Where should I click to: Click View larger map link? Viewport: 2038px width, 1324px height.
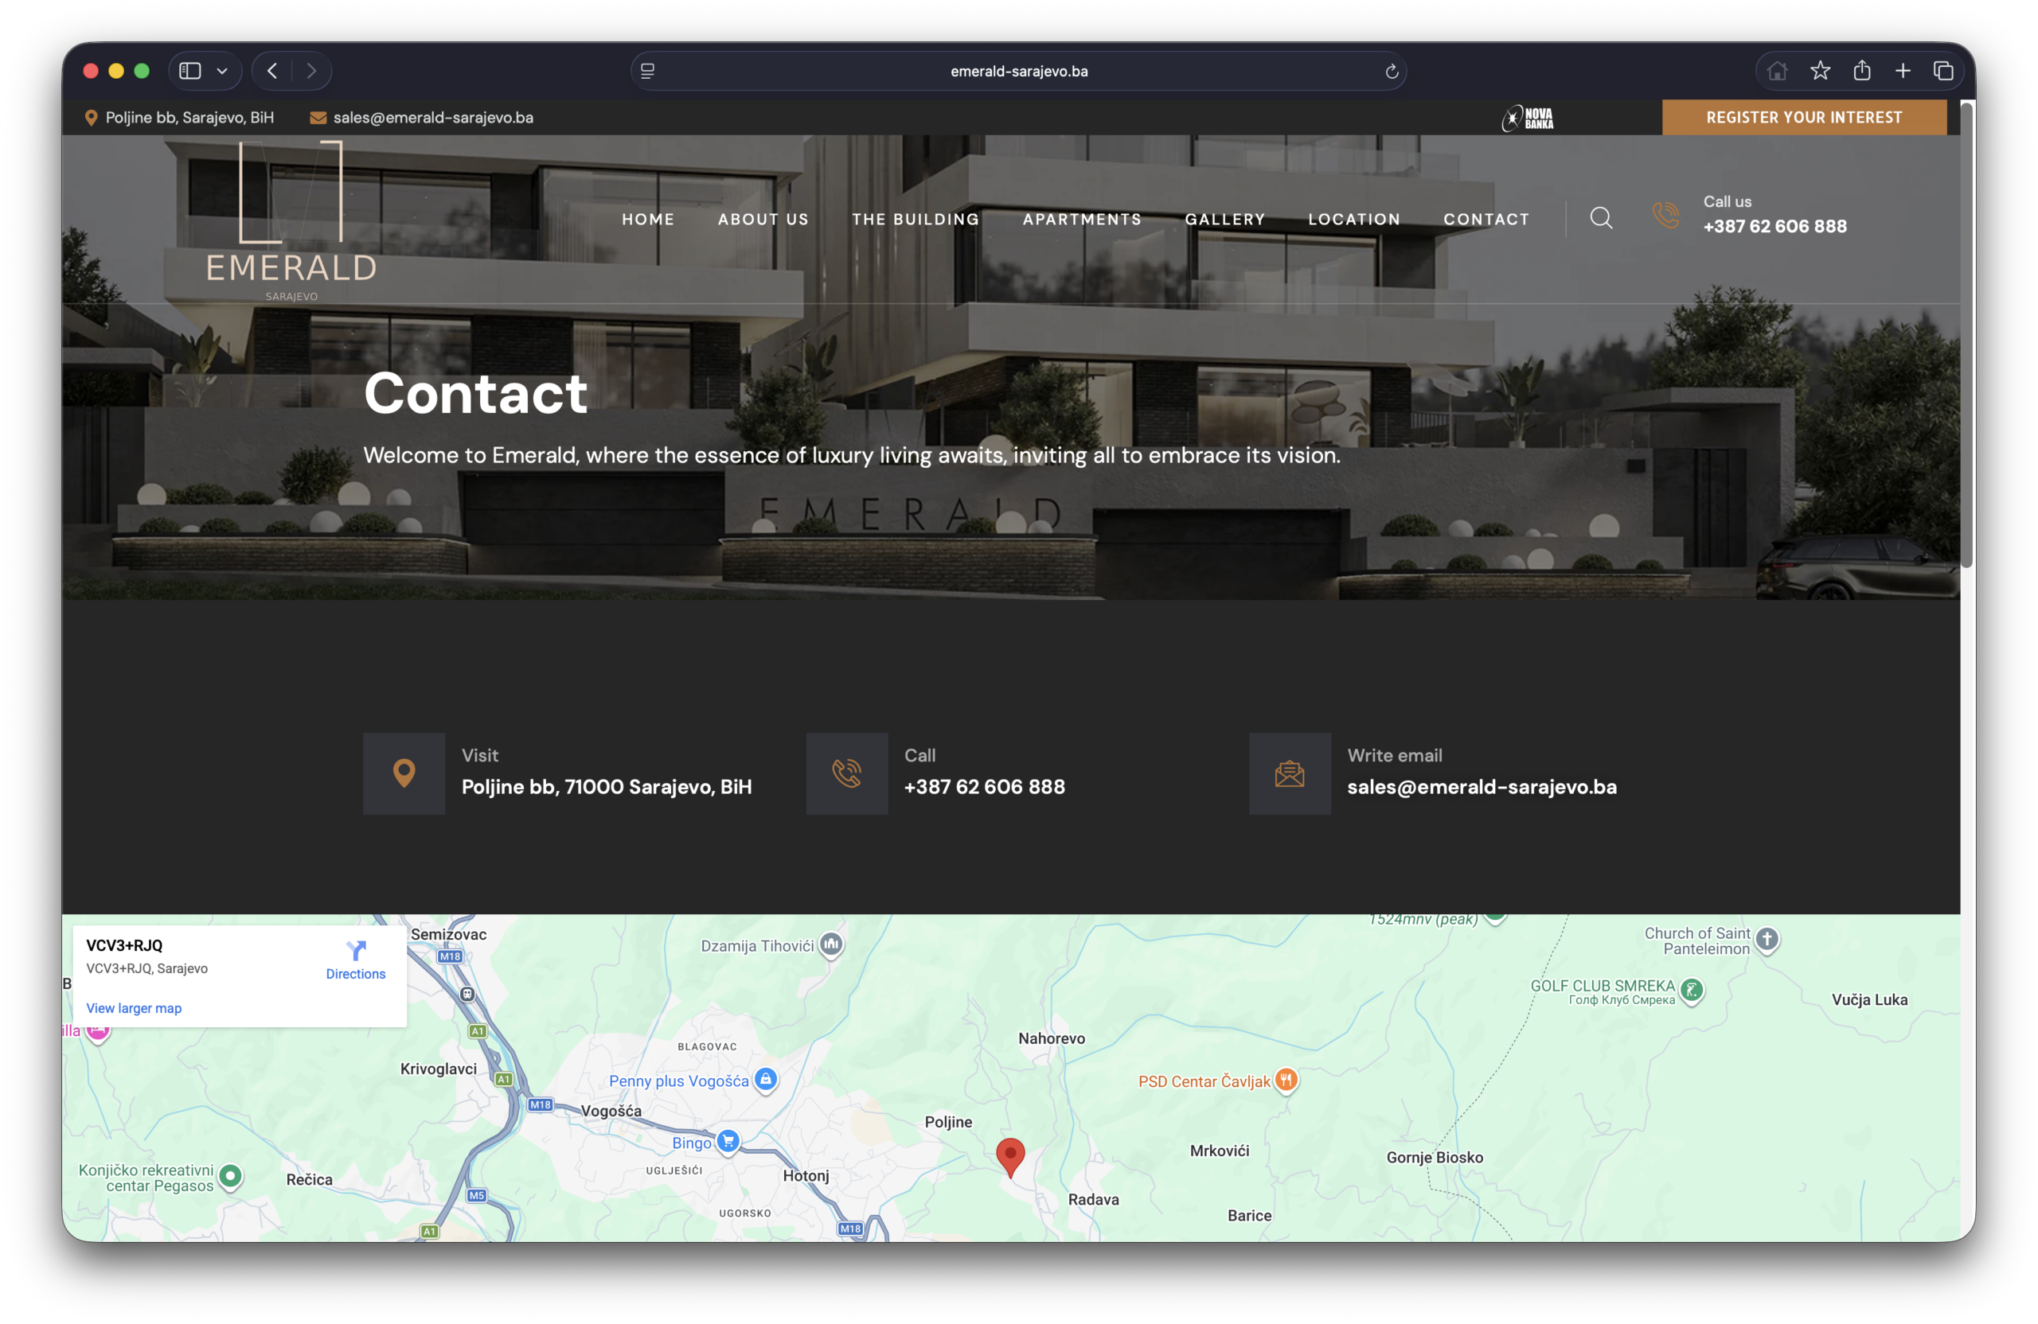coord(134,1008)
